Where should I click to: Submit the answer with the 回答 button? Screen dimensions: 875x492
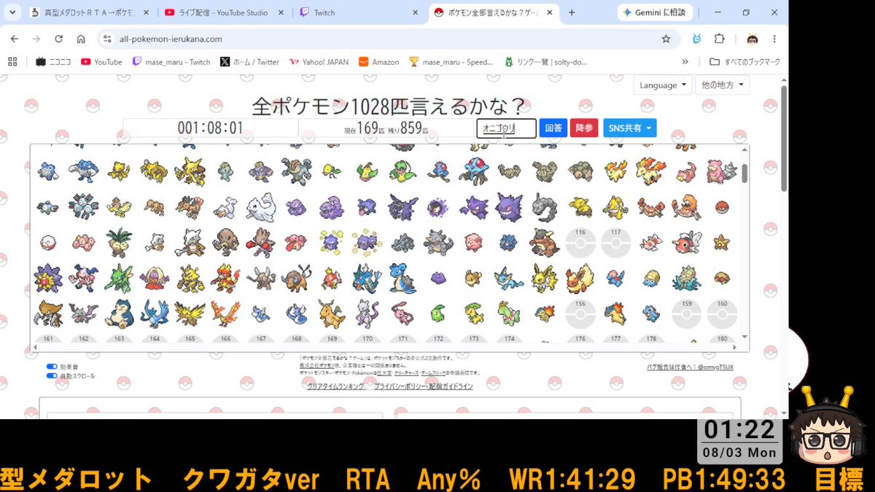pos(553,128)
